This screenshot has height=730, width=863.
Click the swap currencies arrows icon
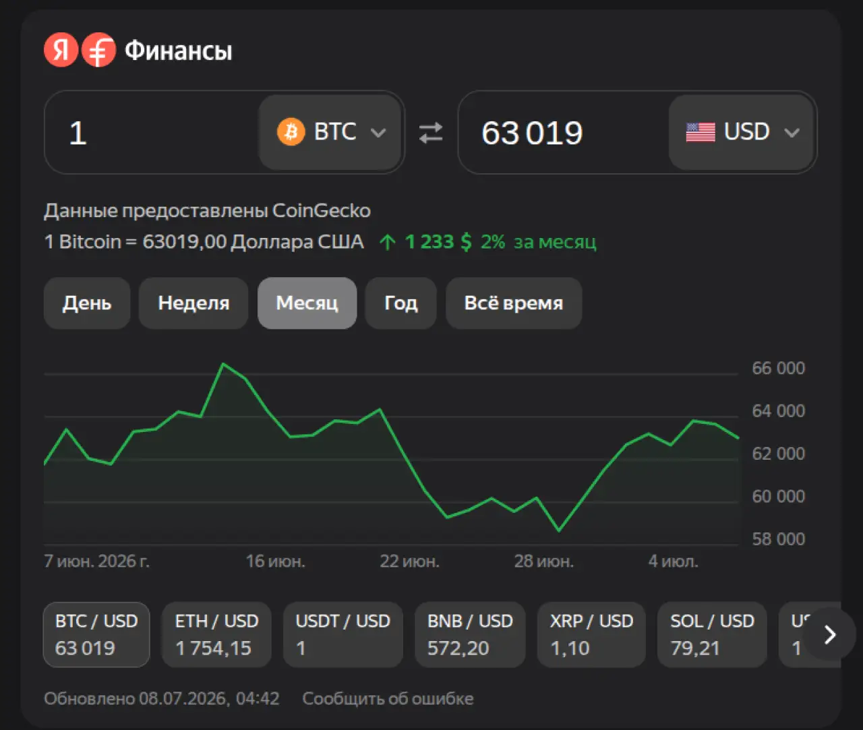431,132
